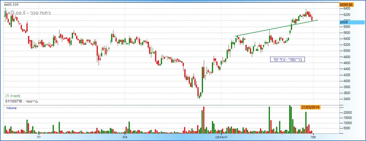Click the 4800 price axis label
The image size is (366, 141).
[x=346, y=57]
